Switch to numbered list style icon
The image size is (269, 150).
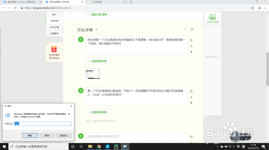[x=185, y=29]
